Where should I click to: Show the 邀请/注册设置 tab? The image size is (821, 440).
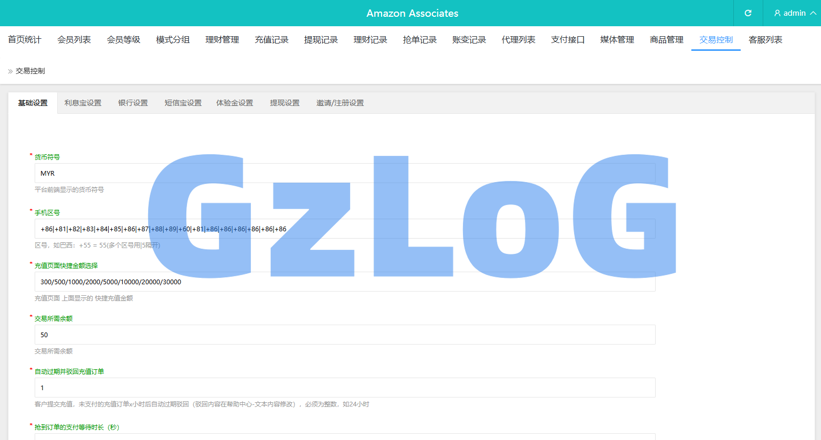click(340, 103)
